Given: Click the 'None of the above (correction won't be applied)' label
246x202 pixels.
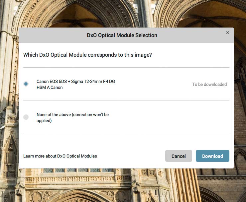Looking at the screenshot, I should click(x=73, y=118).
